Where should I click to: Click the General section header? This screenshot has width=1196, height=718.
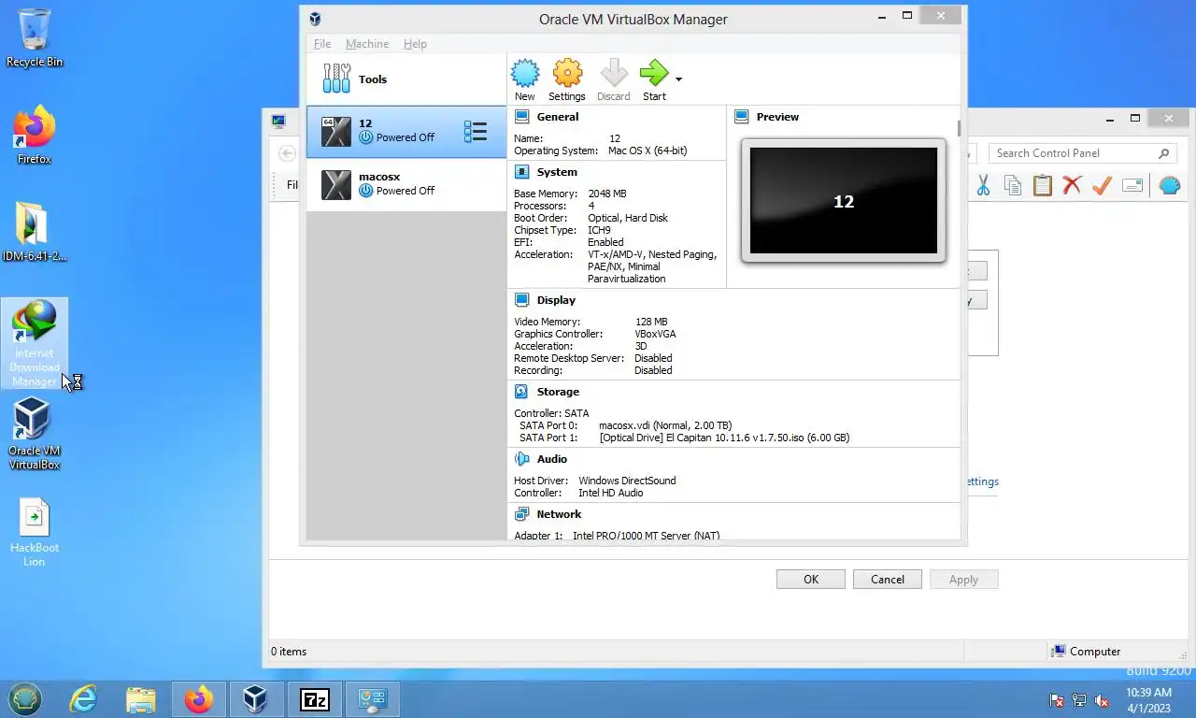tap(558, 117)
